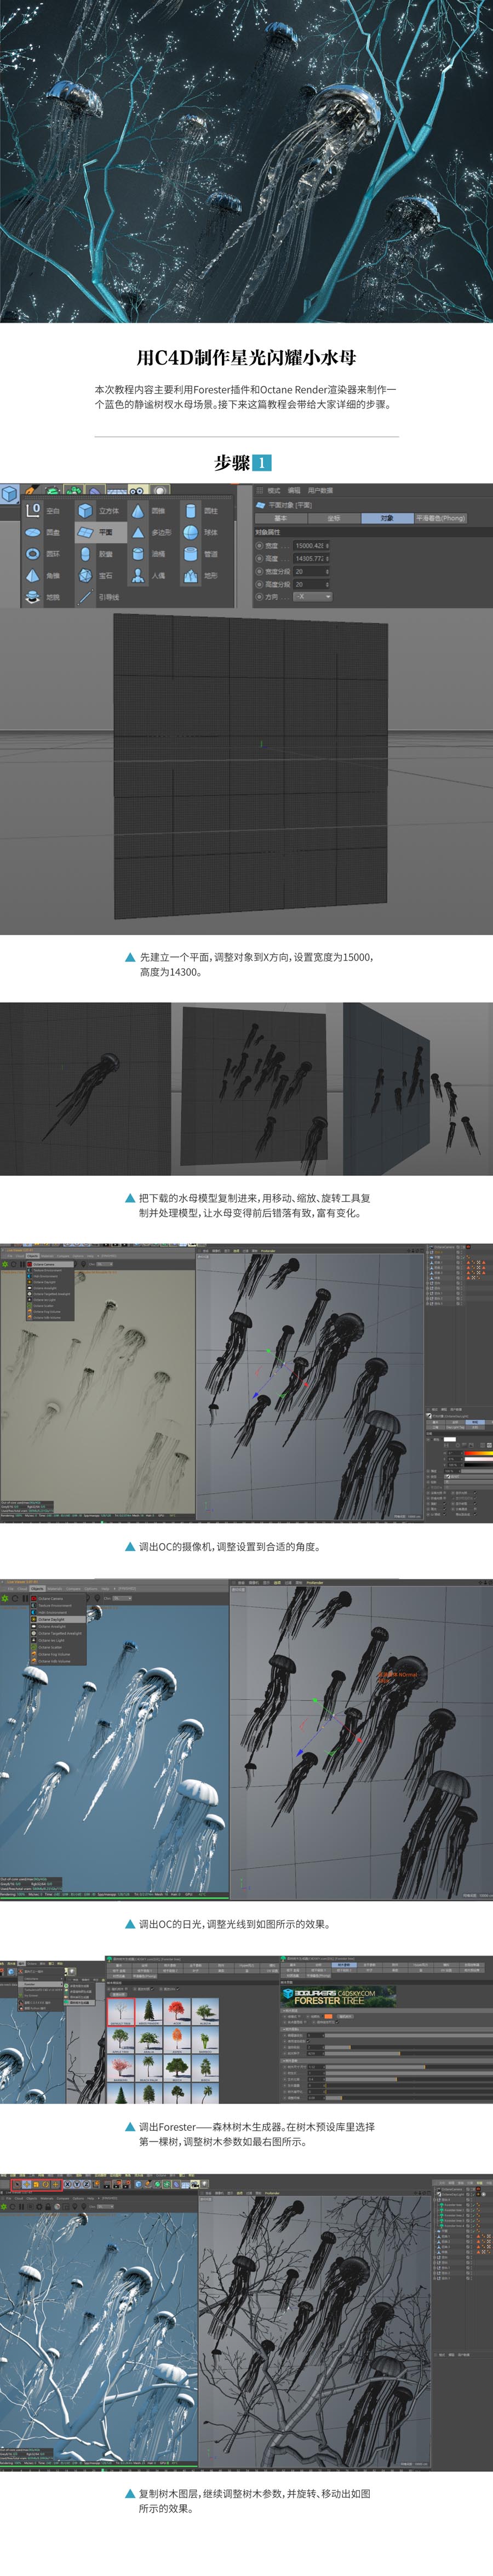
Task: Open the 用户数据 menu
Action: (x=320, y=491)
